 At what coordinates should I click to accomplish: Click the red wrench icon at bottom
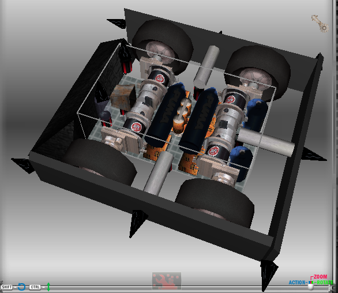167,281
